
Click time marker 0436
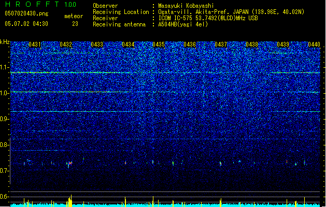[190, 45]
